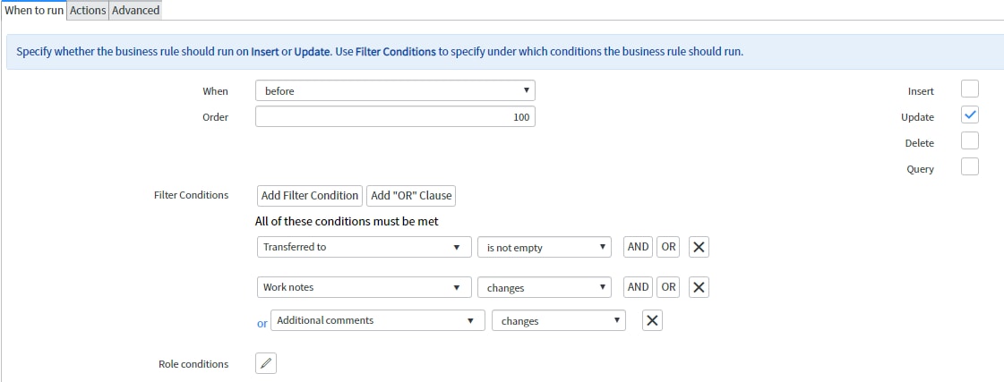Open the When dropdown set to before
1004x382 pixels.
pos(395,91)
